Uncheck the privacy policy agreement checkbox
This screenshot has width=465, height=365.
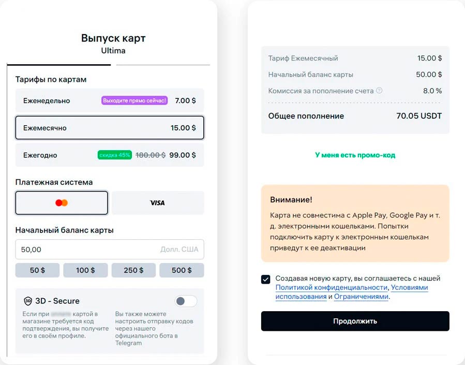(x=266, y=280)
